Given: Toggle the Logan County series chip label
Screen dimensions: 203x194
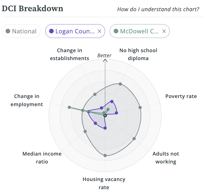Looking at the screenshot, I should (75, 31).
